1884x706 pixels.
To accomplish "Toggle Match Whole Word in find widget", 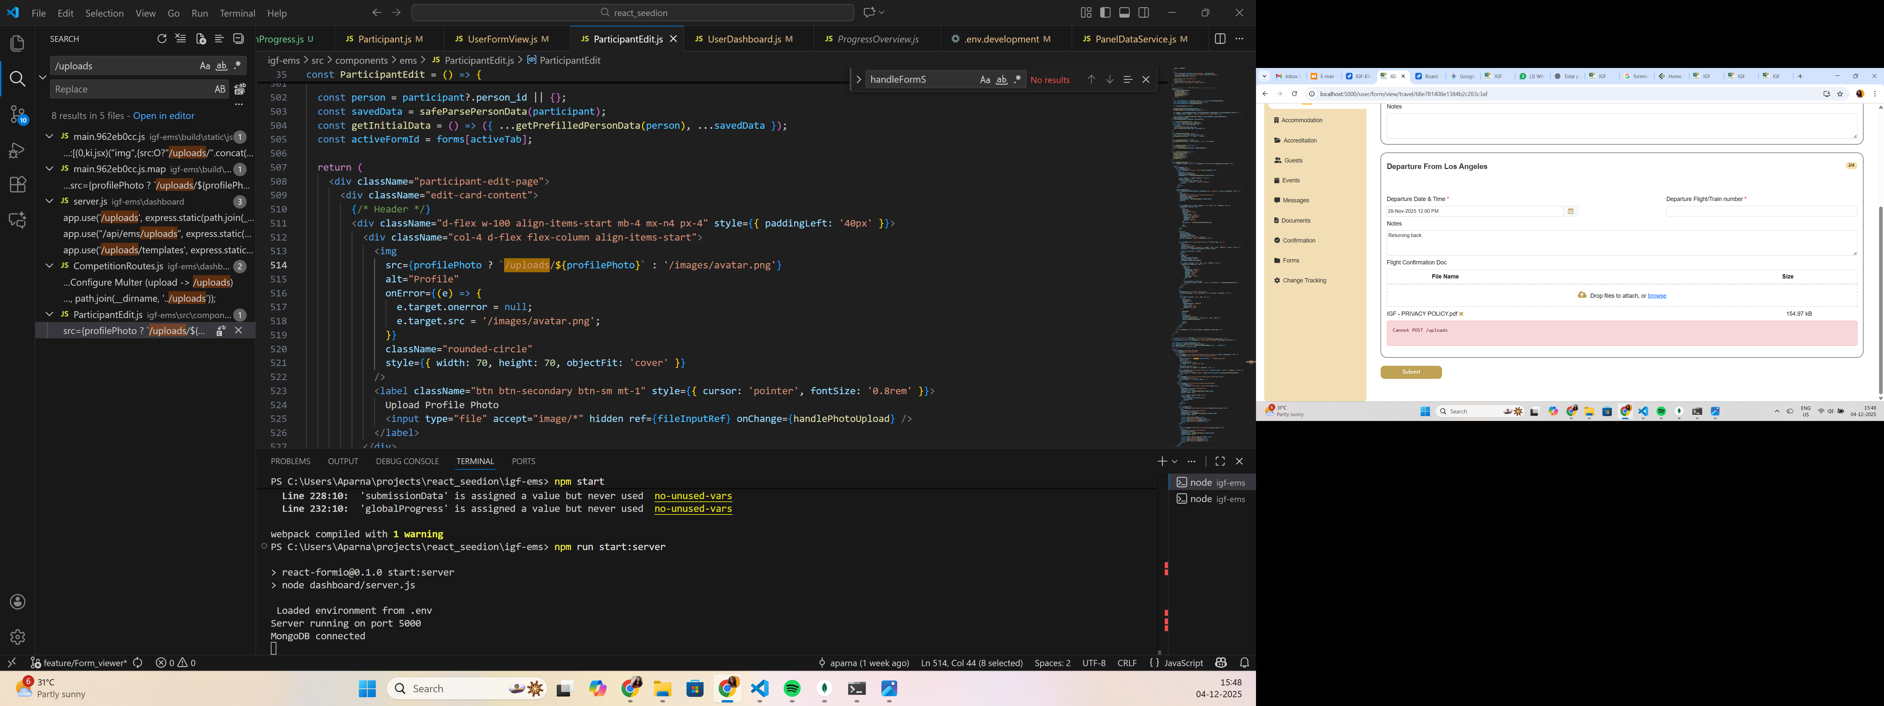I will [1001, 80].
